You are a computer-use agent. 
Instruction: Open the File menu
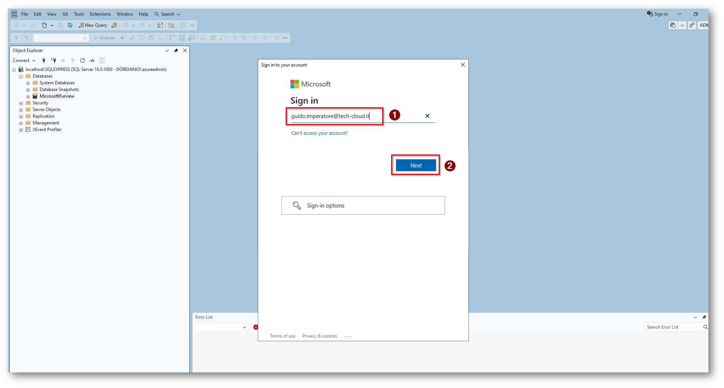(25, 14)
